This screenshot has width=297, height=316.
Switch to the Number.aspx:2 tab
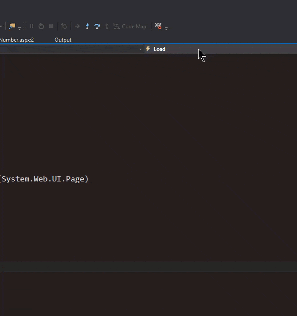click(x=17, y=40)
